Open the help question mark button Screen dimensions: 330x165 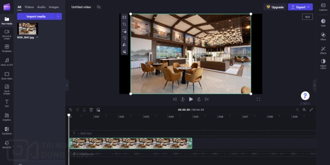click(305, 96)
